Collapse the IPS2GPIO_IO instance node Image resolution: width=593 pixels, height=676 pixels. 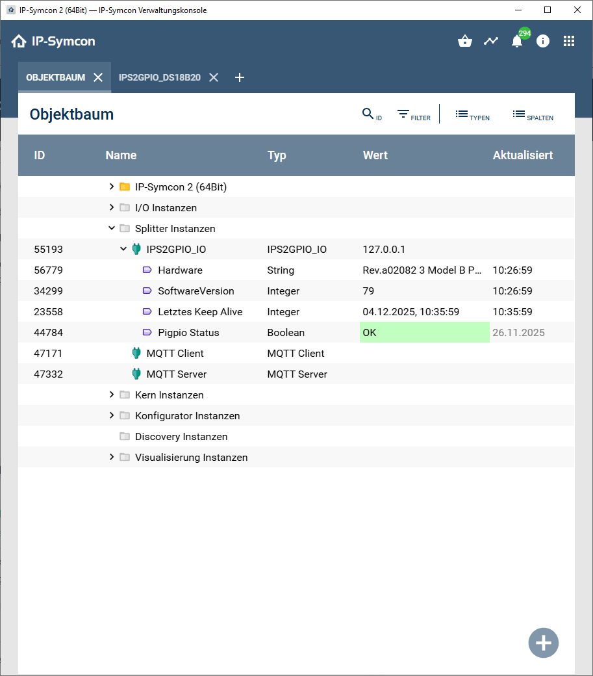(123, 250)
